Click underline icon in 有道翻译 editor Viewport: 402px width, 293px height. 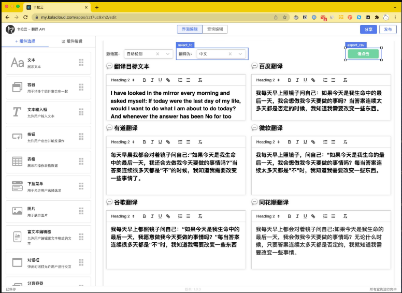(x=160, y=142)
